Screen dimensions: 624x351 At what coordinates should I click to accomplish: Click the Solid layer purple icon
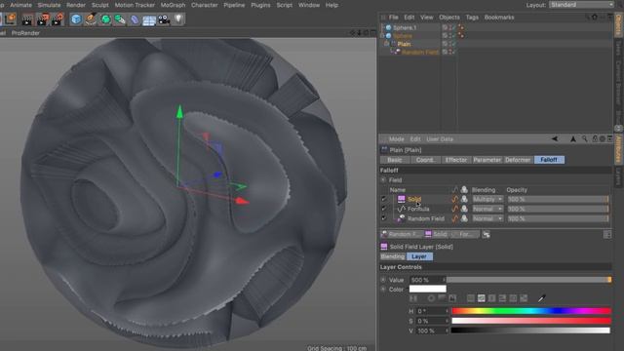[401, 199]
